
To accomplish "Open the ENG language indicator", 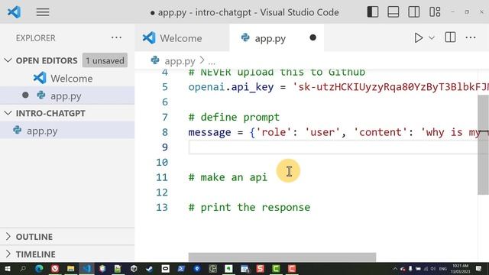I will point(443,269).
